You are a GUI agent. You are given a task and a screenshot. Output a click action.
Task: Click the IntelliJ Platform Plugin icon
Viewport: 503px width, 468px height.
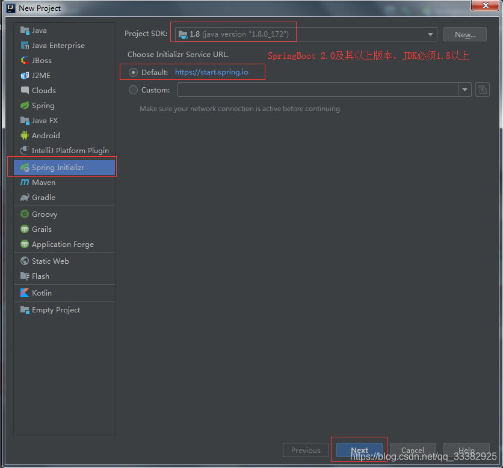point(25,150)
